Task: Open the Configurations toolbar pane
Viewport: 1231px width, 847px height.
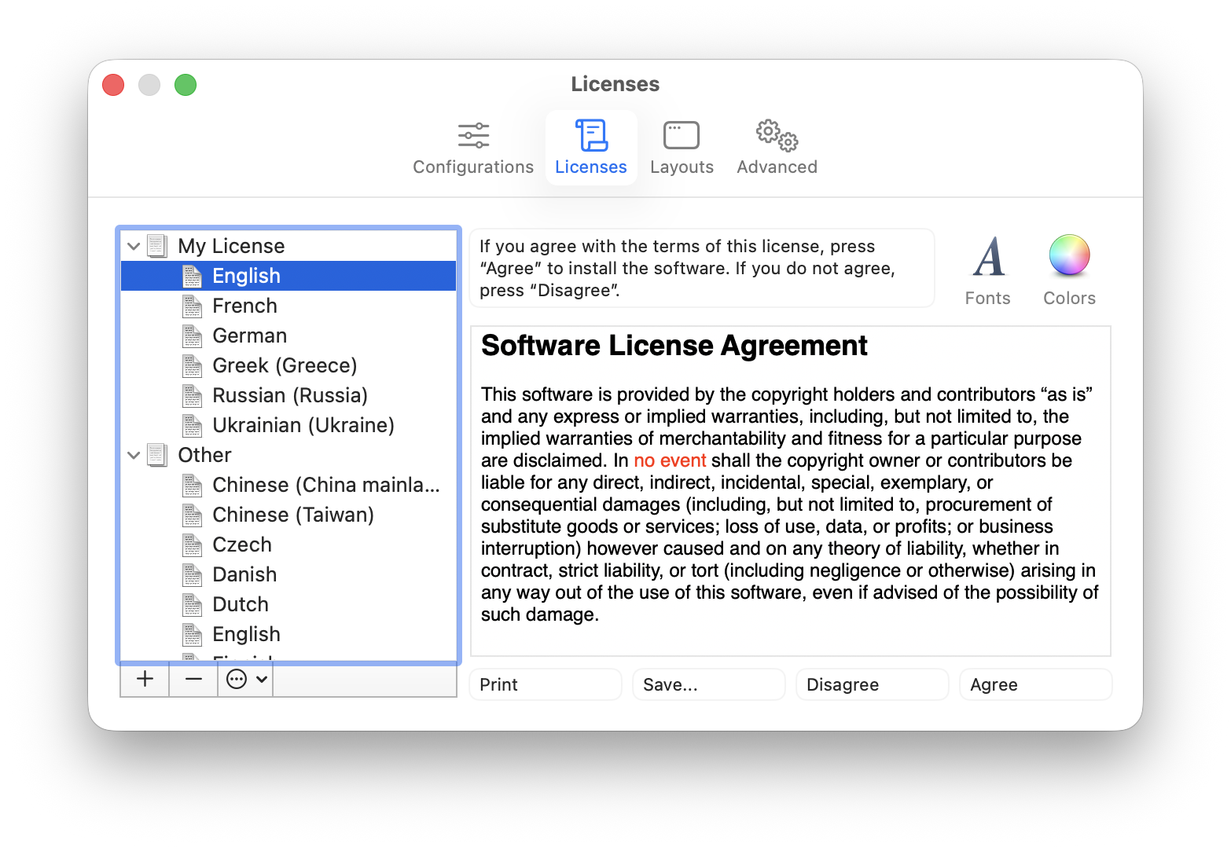Action: tap(472, 146)
